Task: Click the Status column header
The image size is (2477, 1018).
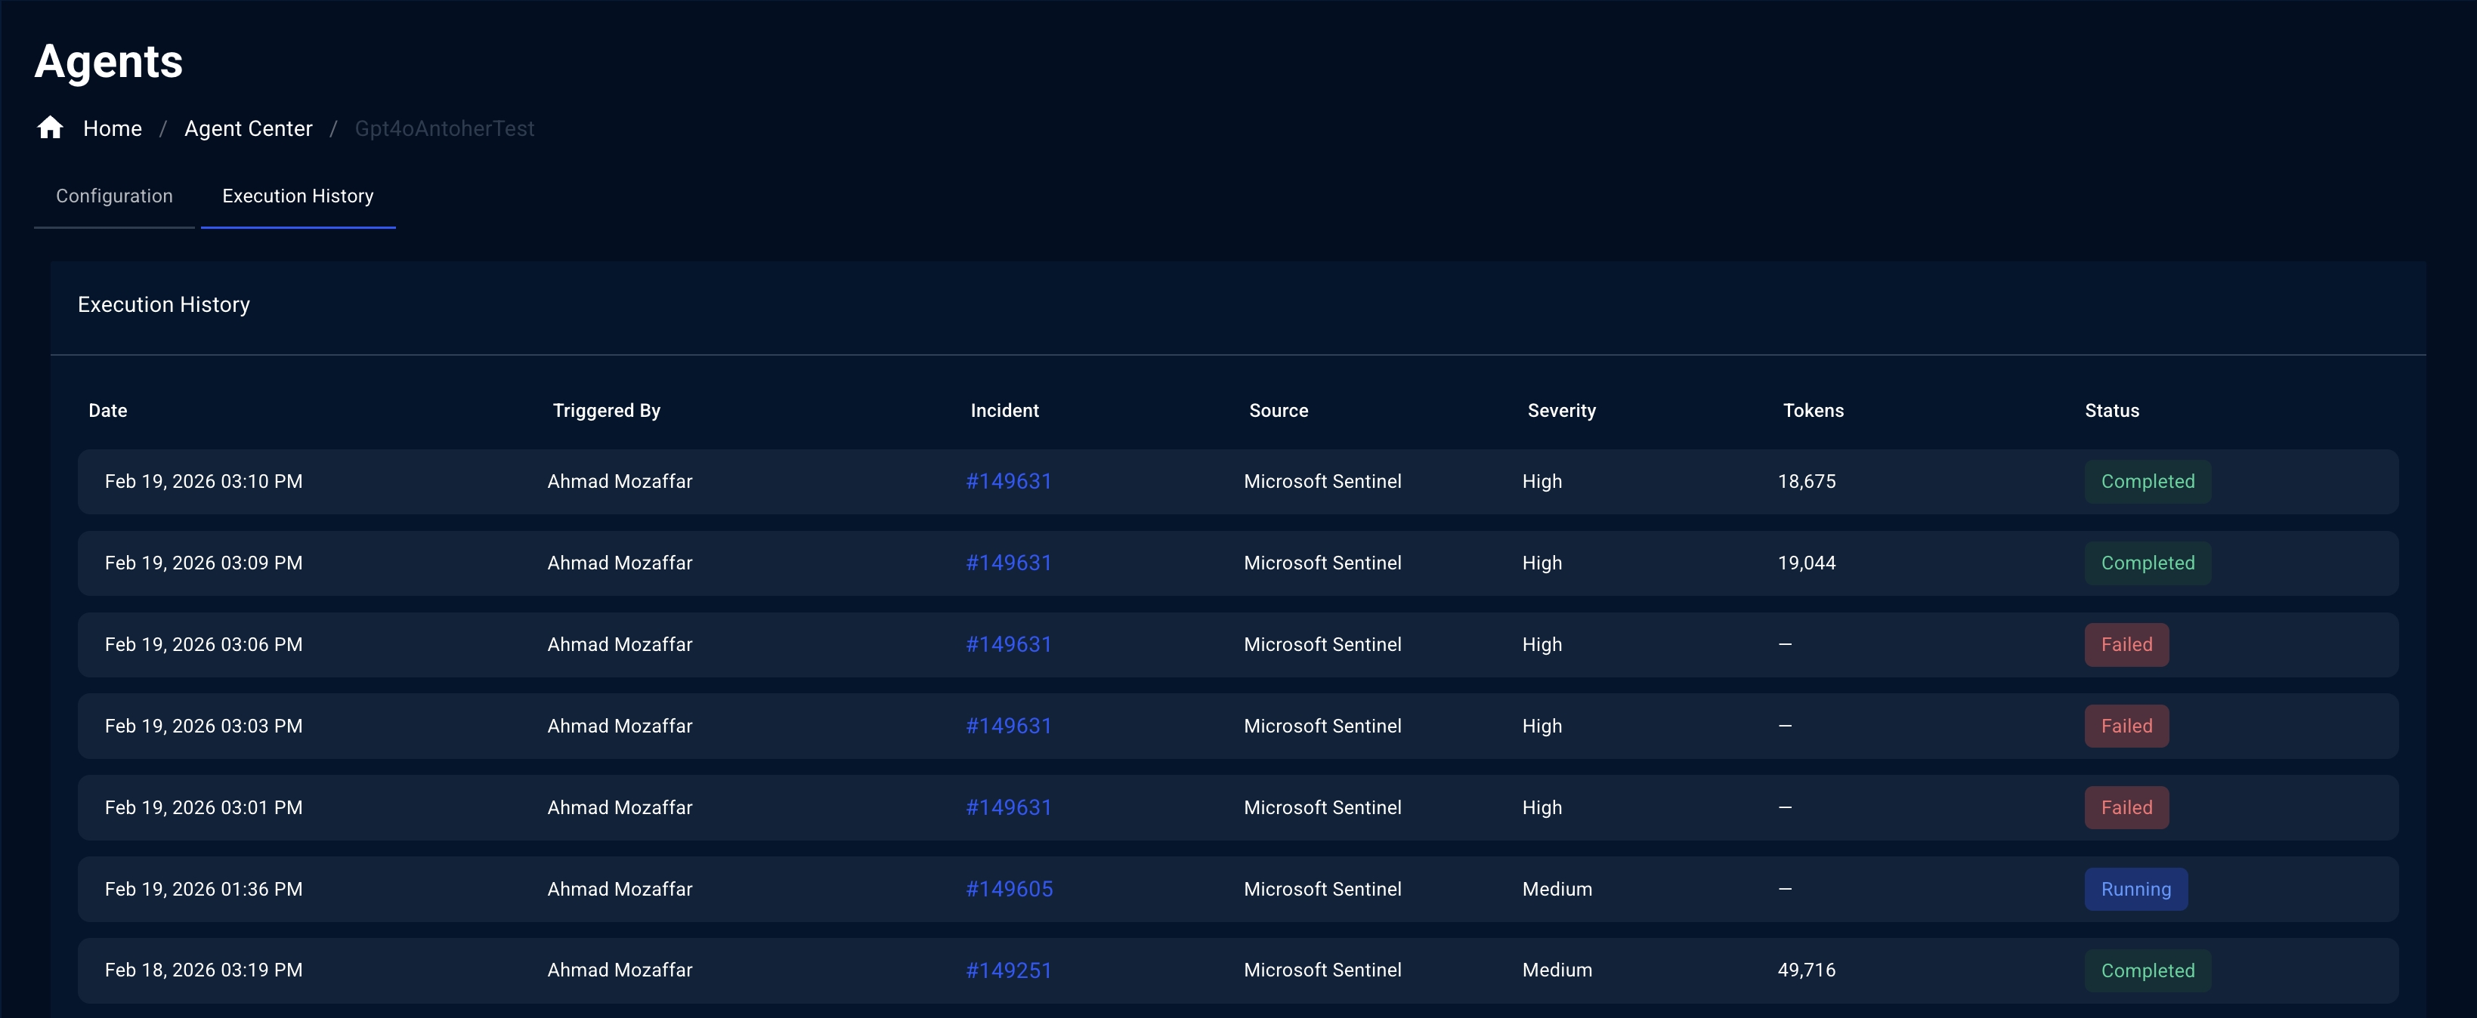Action: 2111,411
